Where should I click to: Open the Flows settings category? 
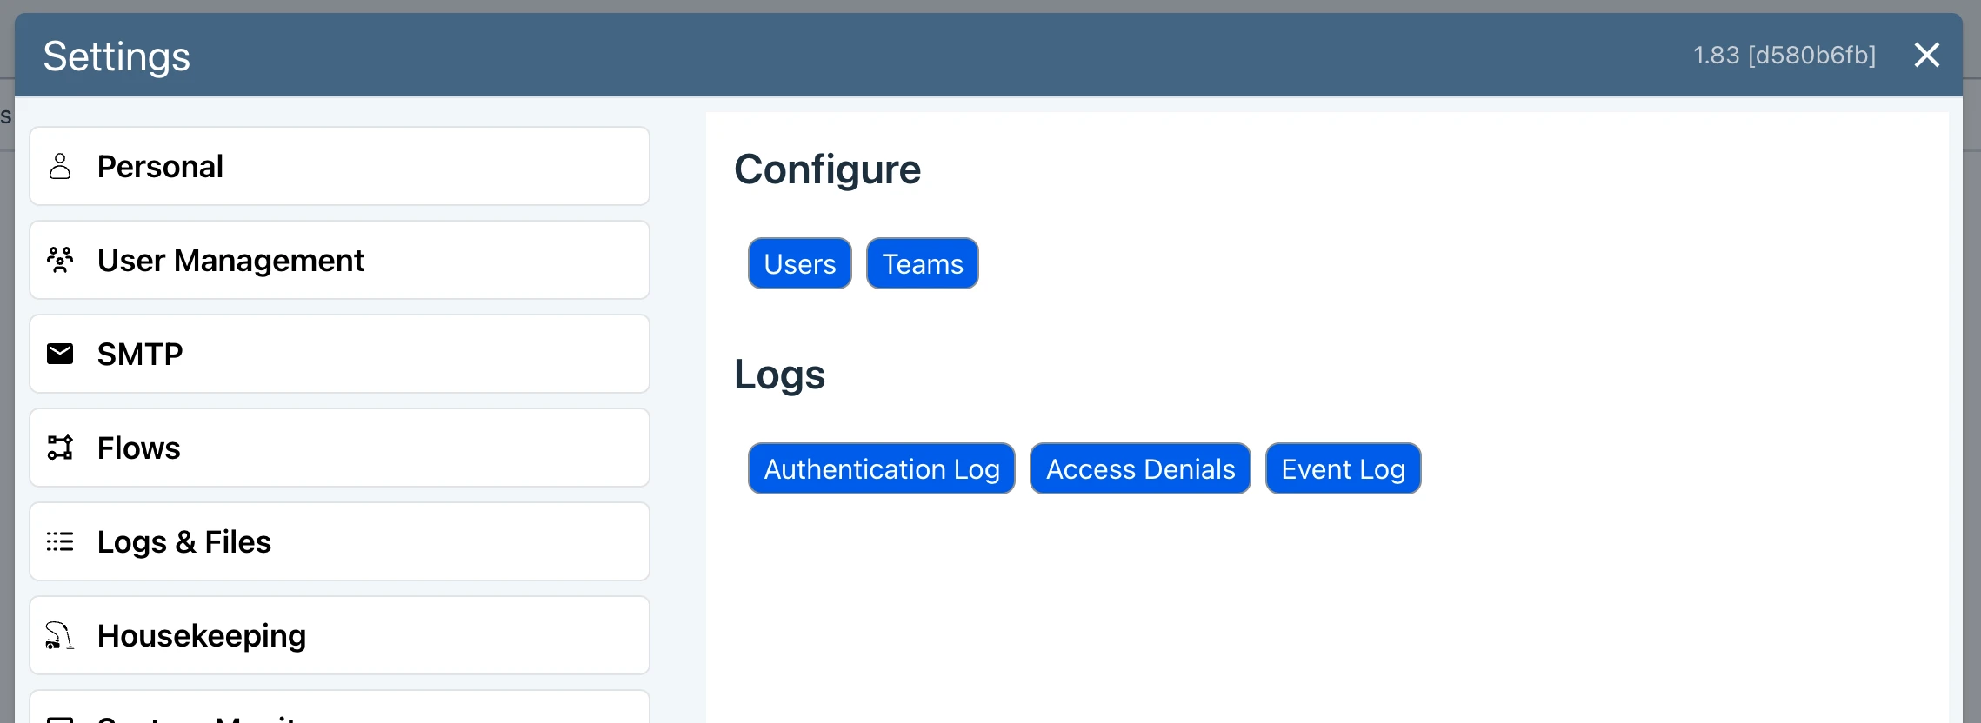pyautogui.click(x=339, y=448)
